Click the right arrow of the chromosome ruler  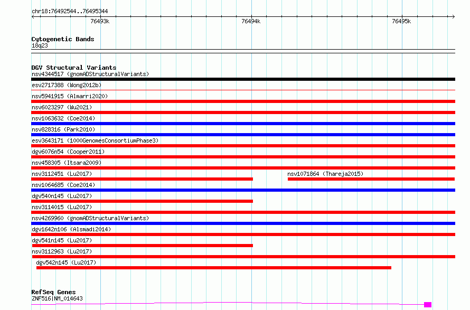(453, 17)
